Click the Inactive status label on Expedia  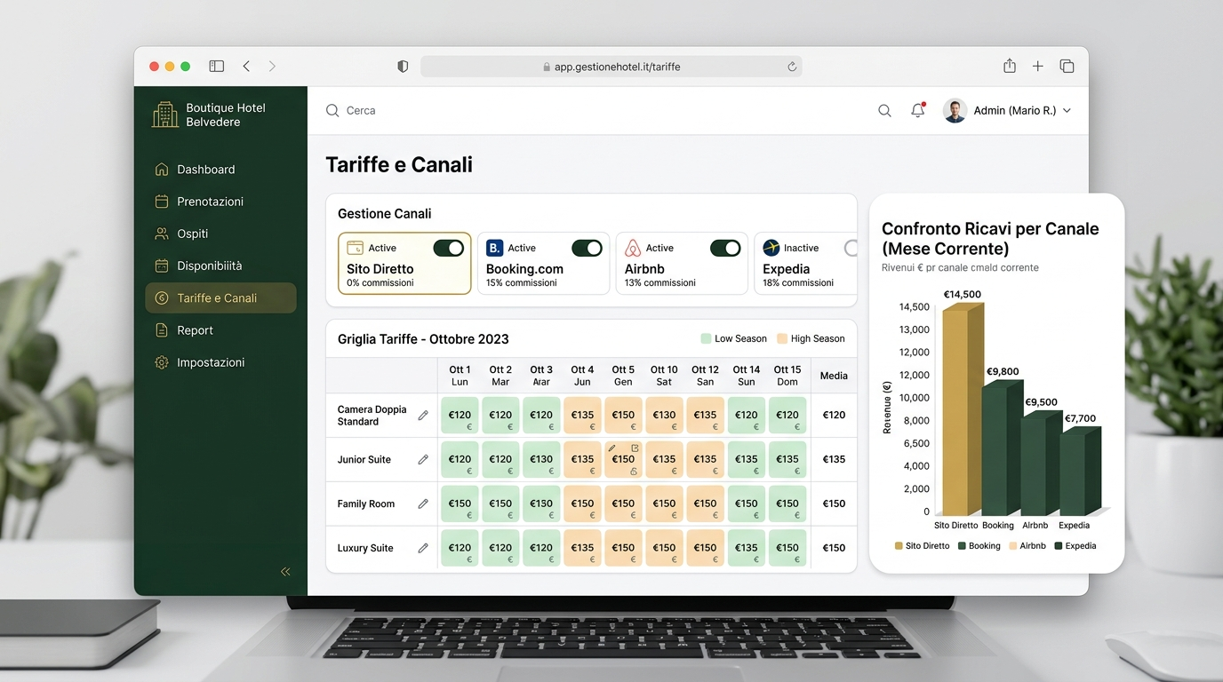(802, 249)
